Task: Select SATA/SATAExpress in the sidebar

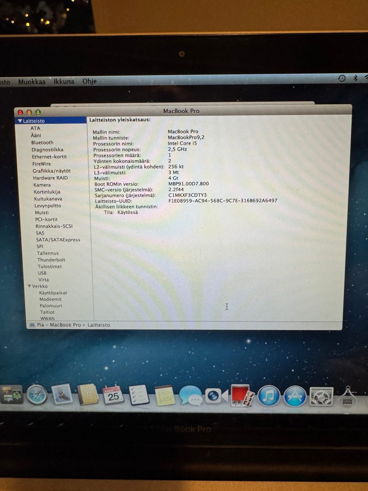Action: point(58,240)
